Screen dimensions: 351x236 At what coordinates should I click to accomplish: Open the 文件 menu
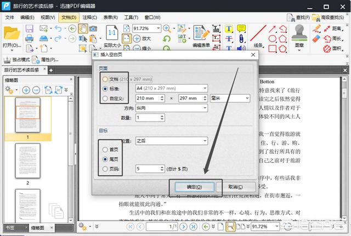click(x=10, y=18)
